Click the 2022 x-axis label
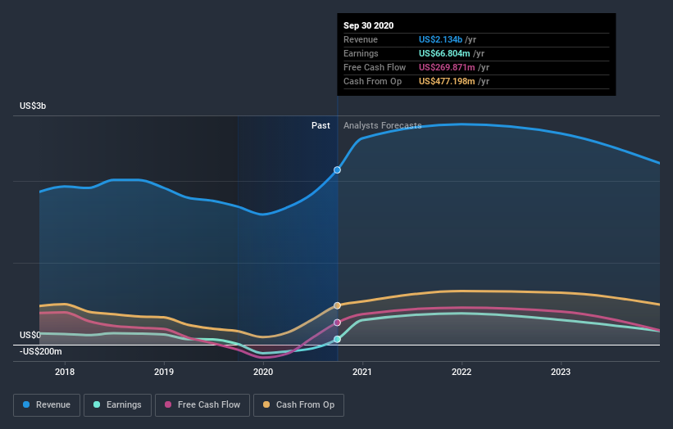673x429 pixels. (x=462, y=372)
